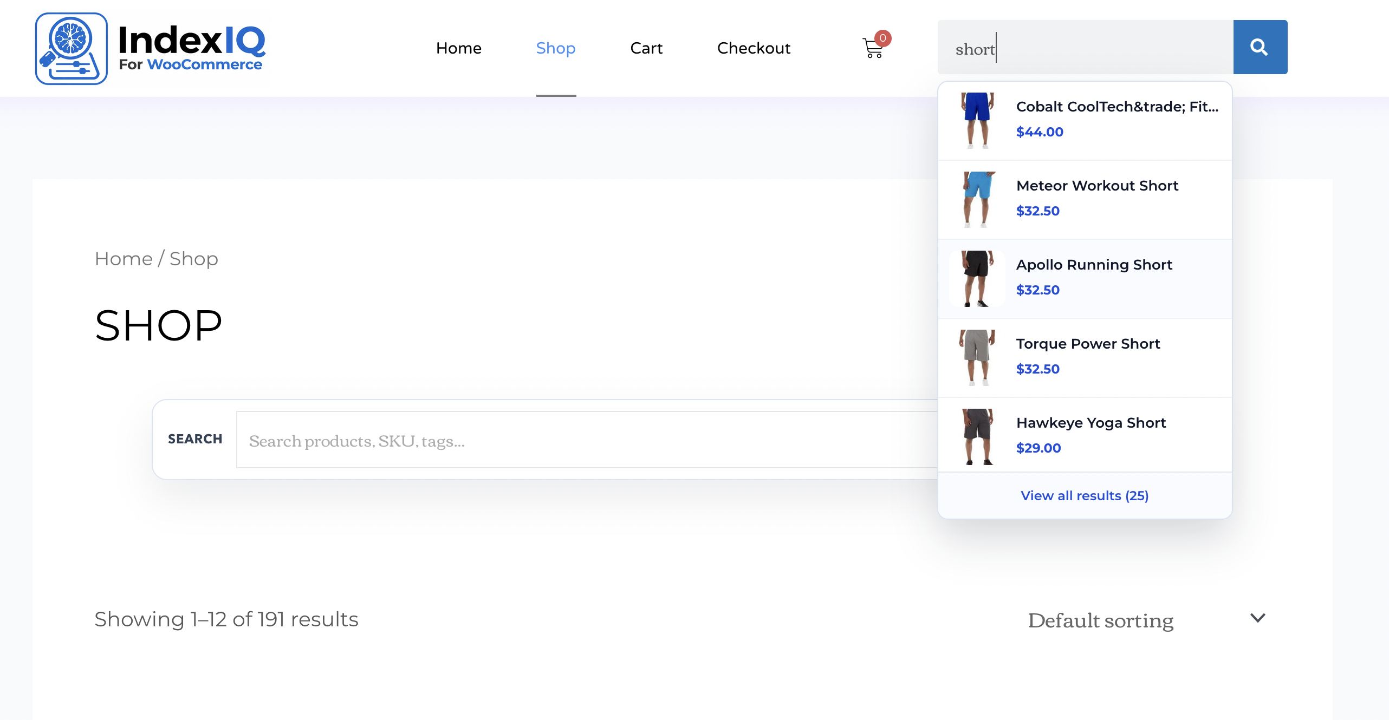
Task: Open the Shop navigation item
Action: pos(555,48)
